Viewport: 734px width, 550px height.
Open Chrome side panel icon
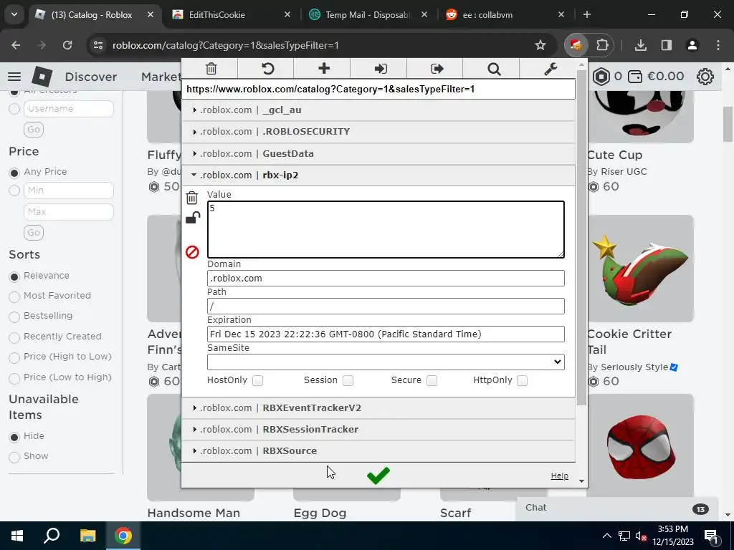[666, 45]
